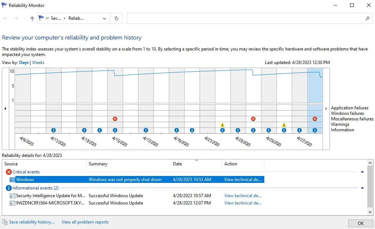Select the critical failure icon on 4/24/2023
375x229 pixels.
[x=253, y=119]
